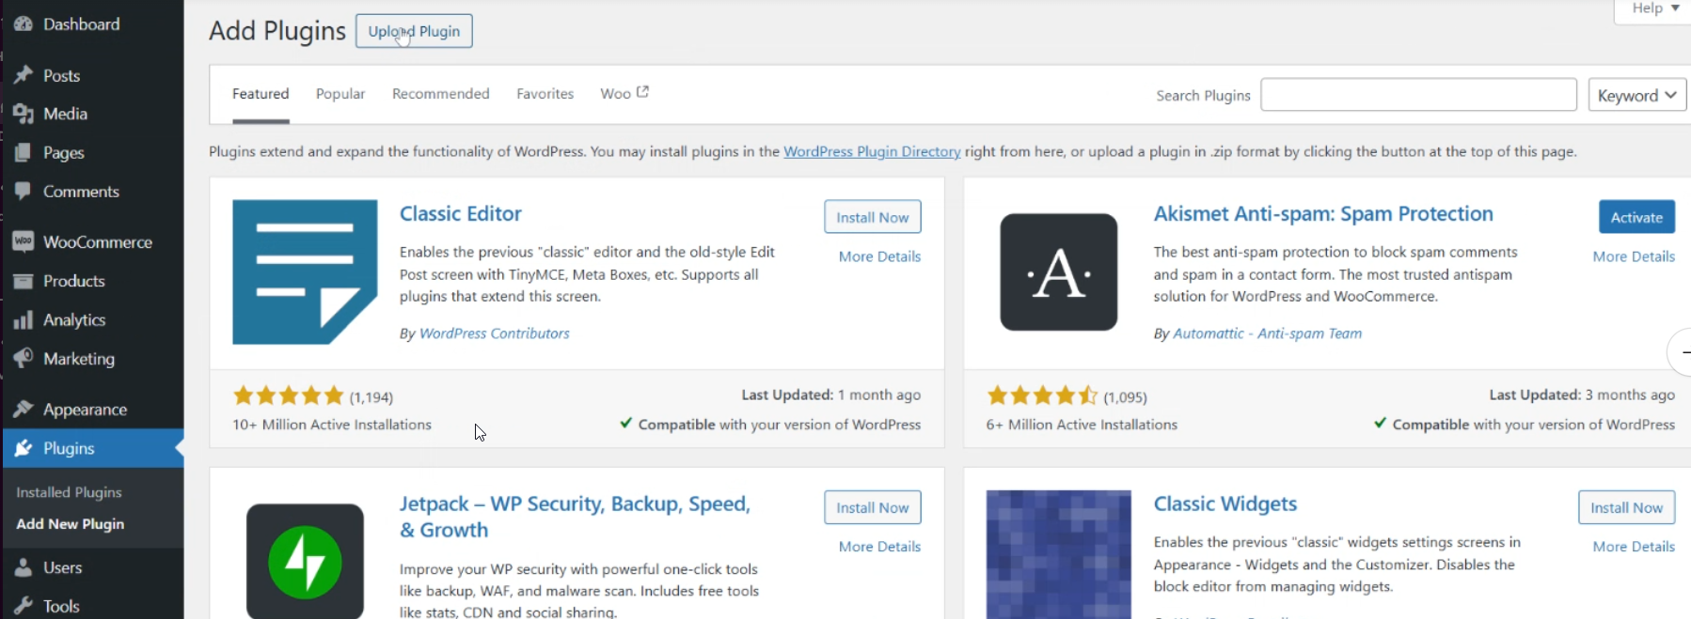The image size is (1691, 619).
Task: Click the external link icon beside Woo
Action: click(642, 92)
